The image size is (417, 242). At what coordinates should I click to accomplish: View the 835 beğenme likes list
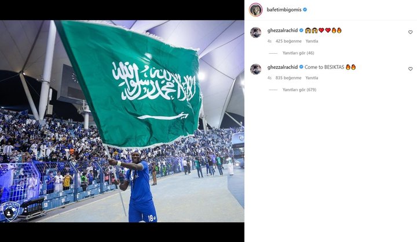(x=288, y=78)
